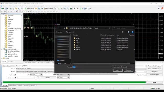The image size is (164, 92).
Task: Click the back arrow in Abrir dialog
Action: pyautogui.click(x=56, y=28)
